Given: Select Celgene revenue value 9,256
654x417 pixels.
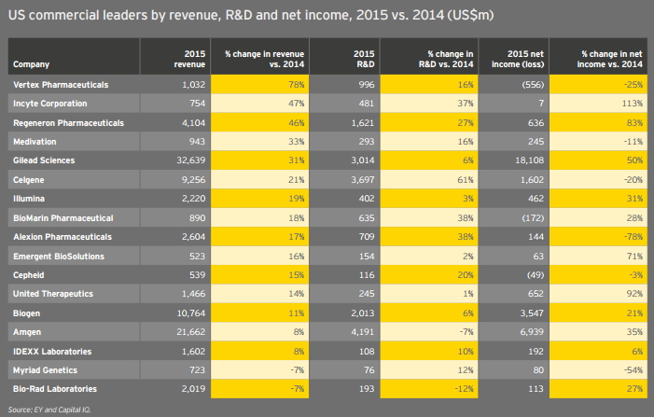Looking at the screenshot, I should 193,180.
